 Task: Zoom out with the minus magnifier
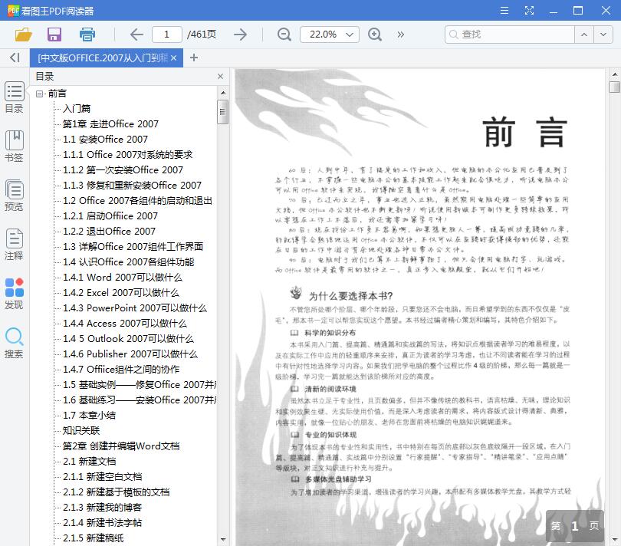click(x=284, y=35)
